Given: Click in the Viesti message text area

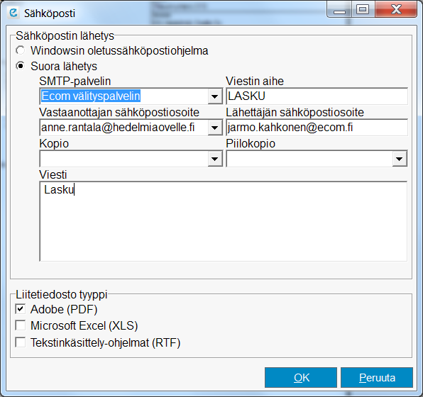Looking at the screenshot, I should click(224, 222).
